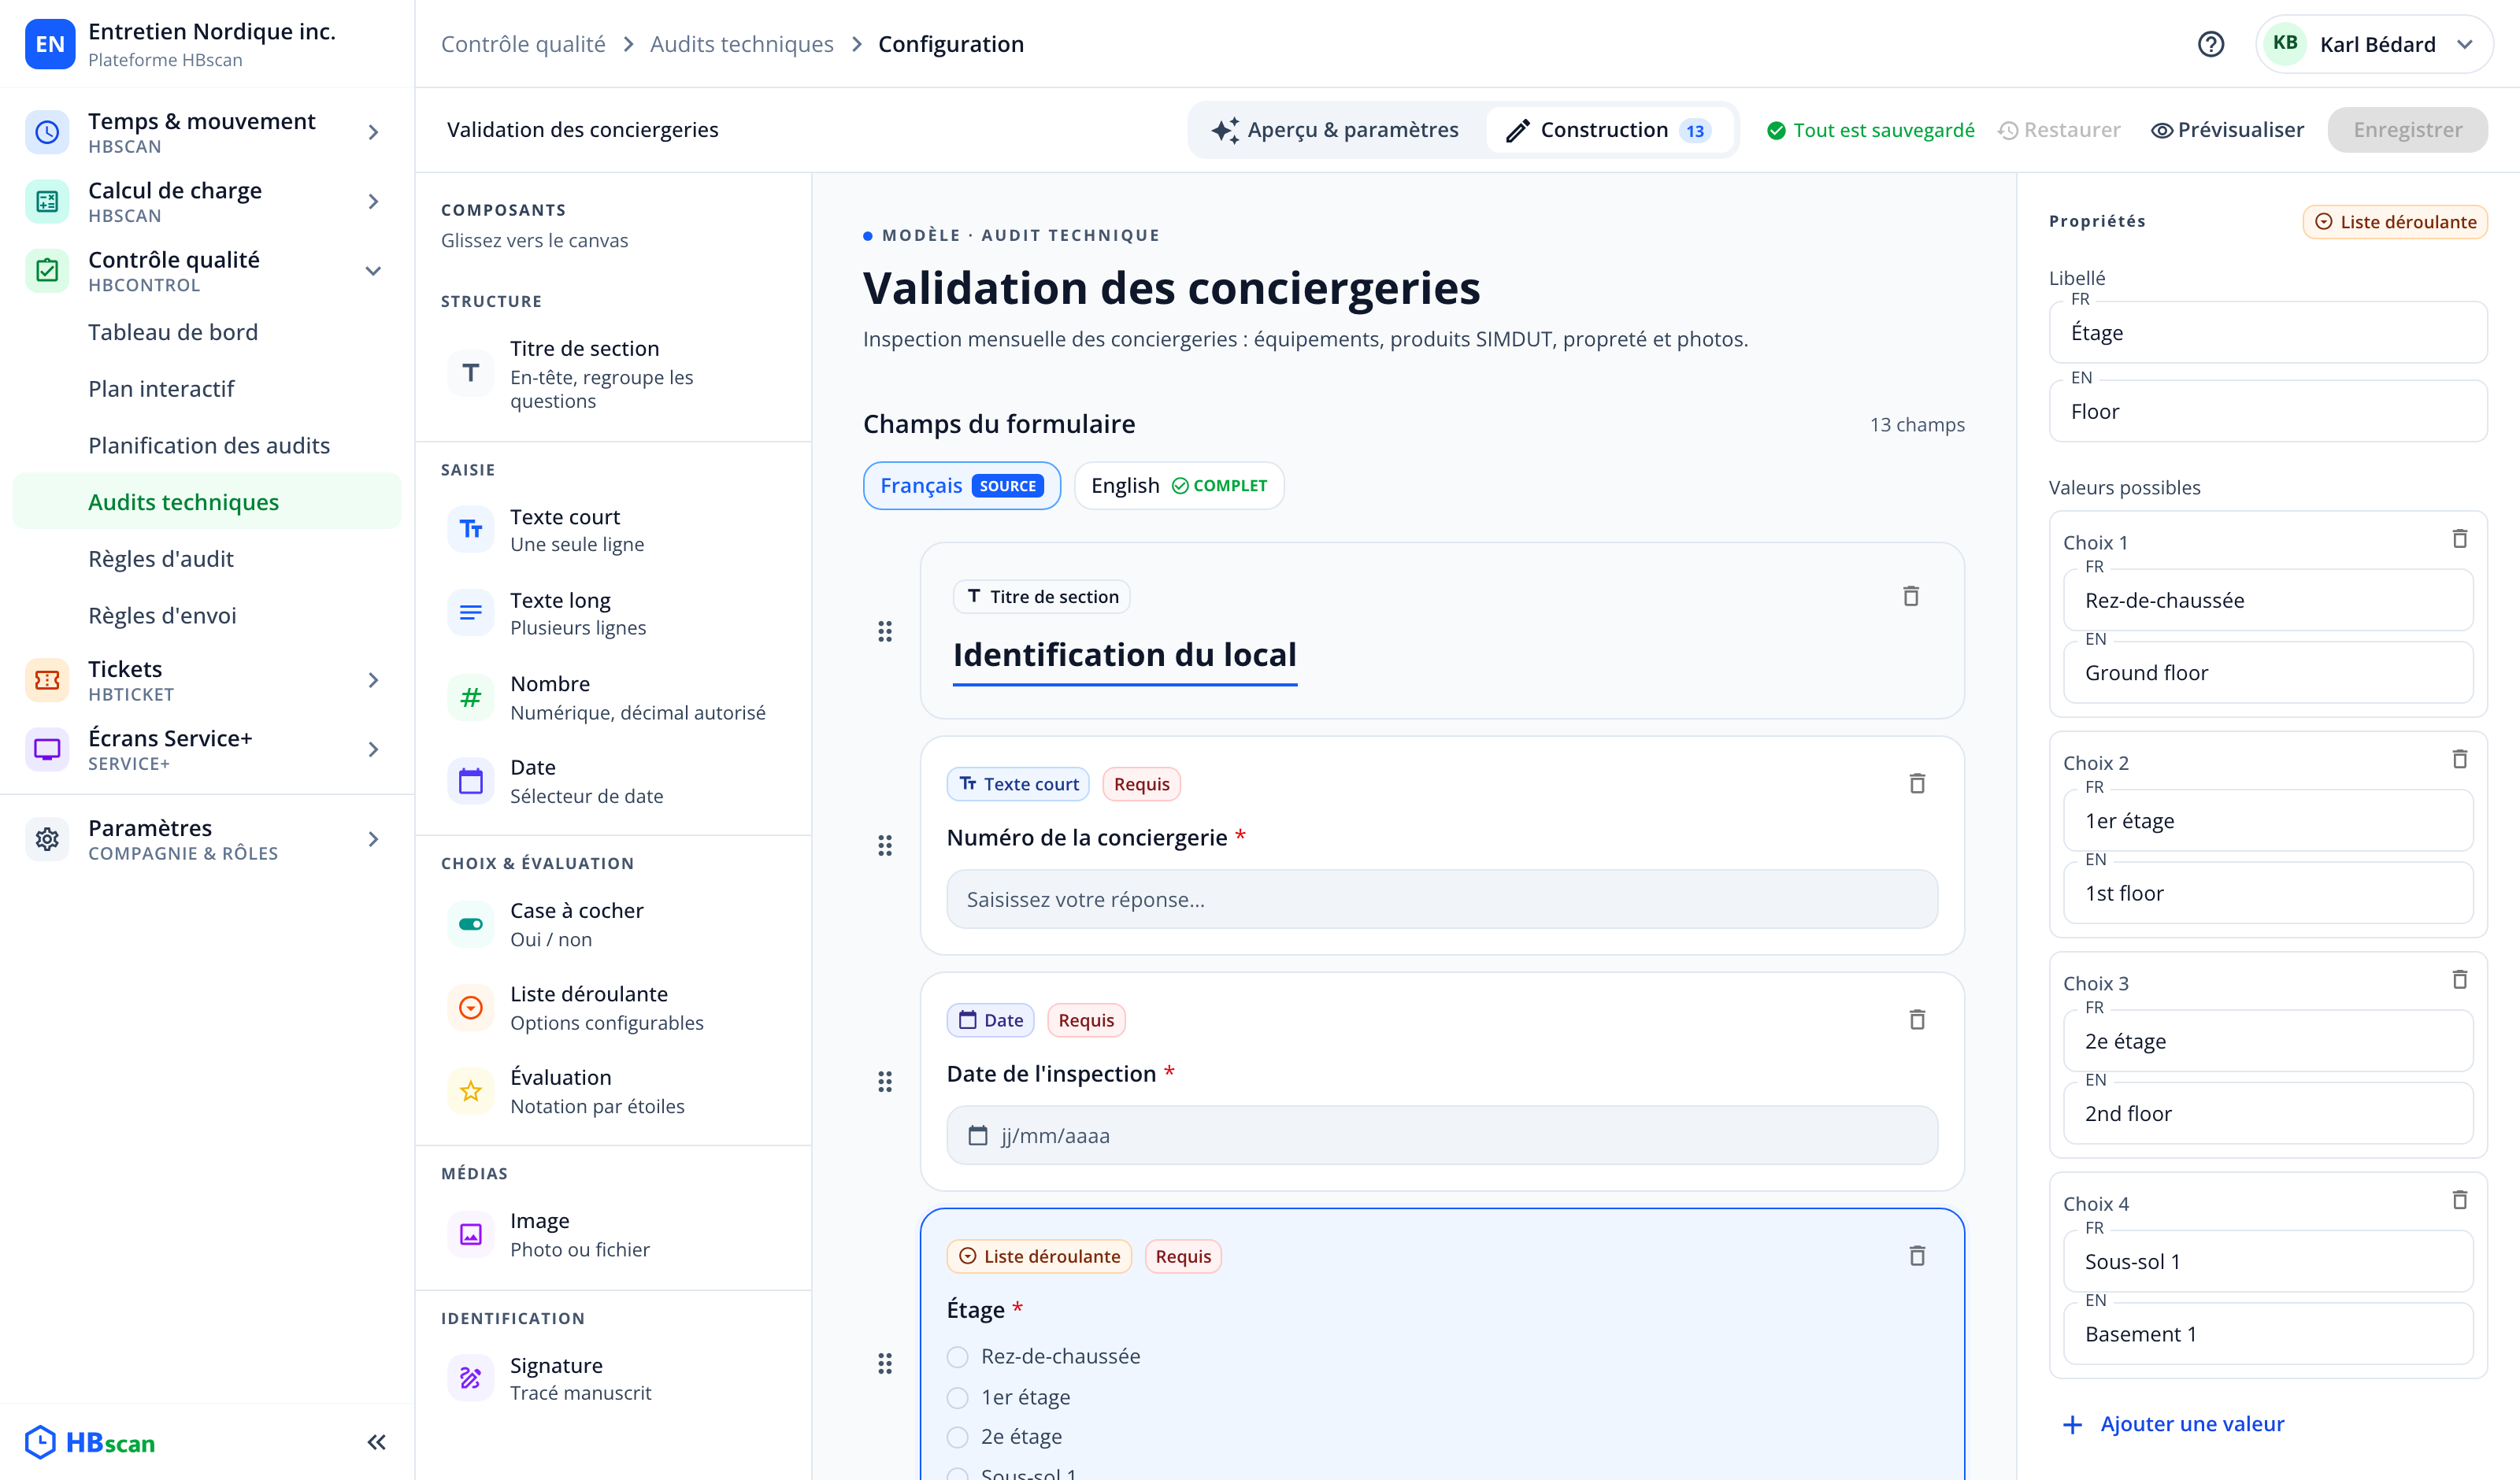The width and height of the screenshot is (2520, 1480).
Task: Open the help question-mark icon
Action: (x=2210, y=44)
